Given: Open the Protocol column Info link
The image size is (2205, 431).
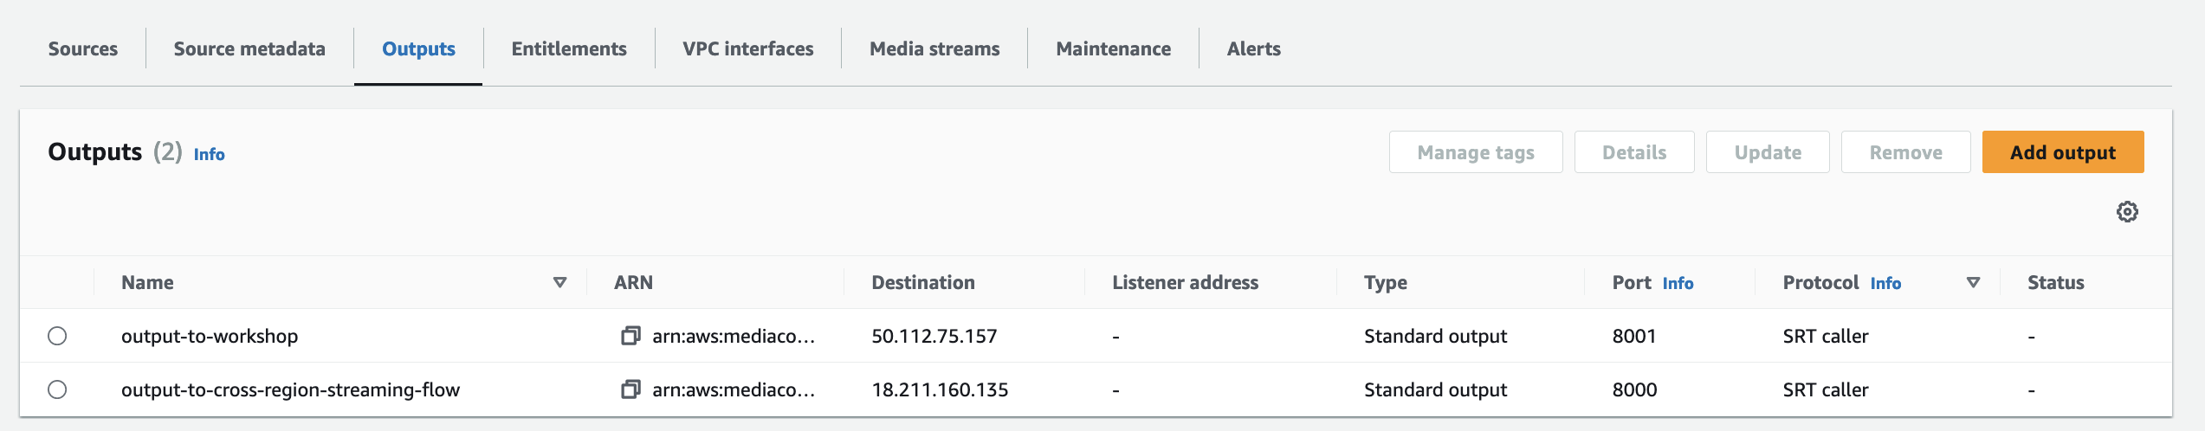Looking at the screenshot, I should 1885,283.
